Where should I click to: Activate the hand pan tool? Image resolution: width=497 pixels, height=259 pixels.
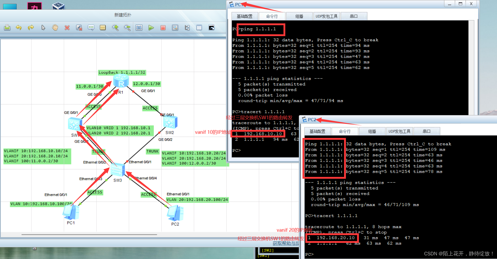[55, 28]
